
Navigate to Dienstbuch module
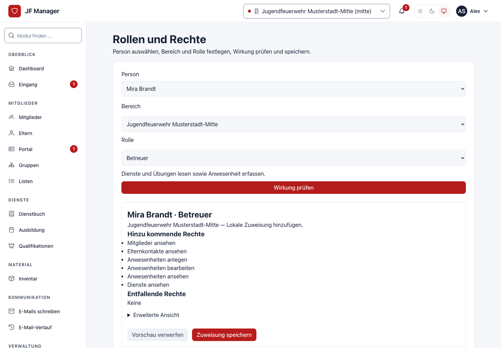click(43, 214)
